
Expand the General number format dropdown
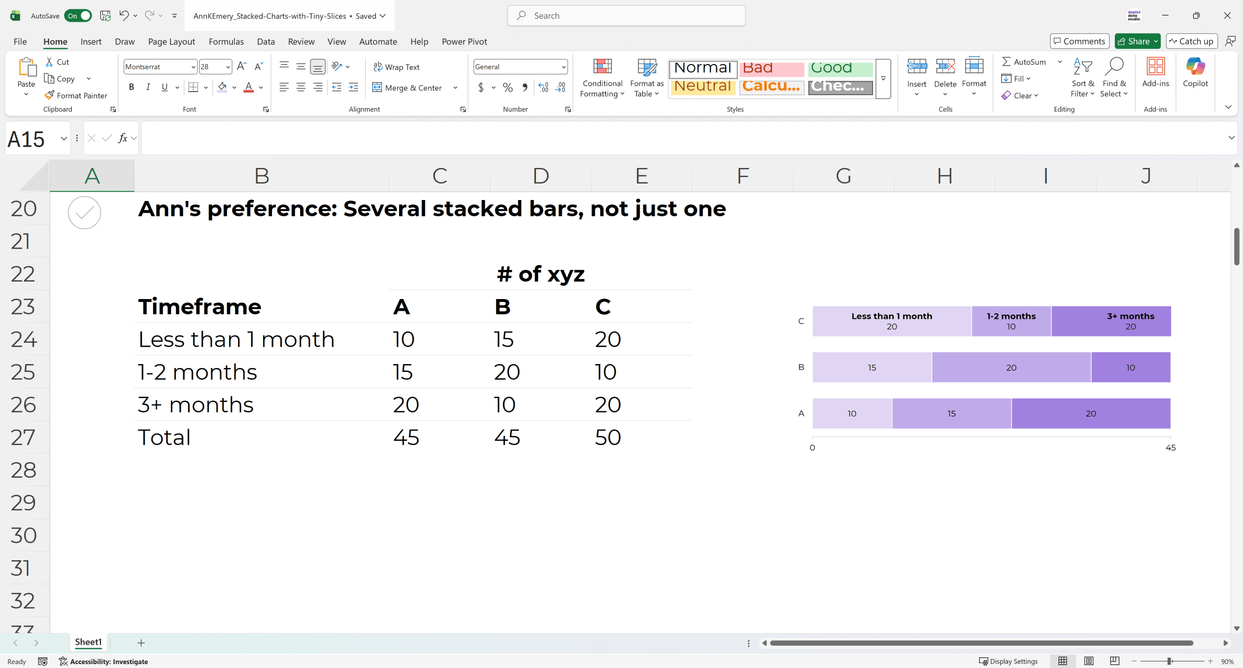point(563,67)
